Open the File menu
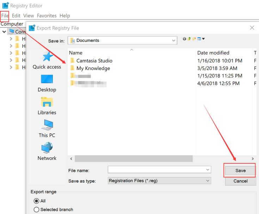259x214 pixels. [x=5, y=15]
